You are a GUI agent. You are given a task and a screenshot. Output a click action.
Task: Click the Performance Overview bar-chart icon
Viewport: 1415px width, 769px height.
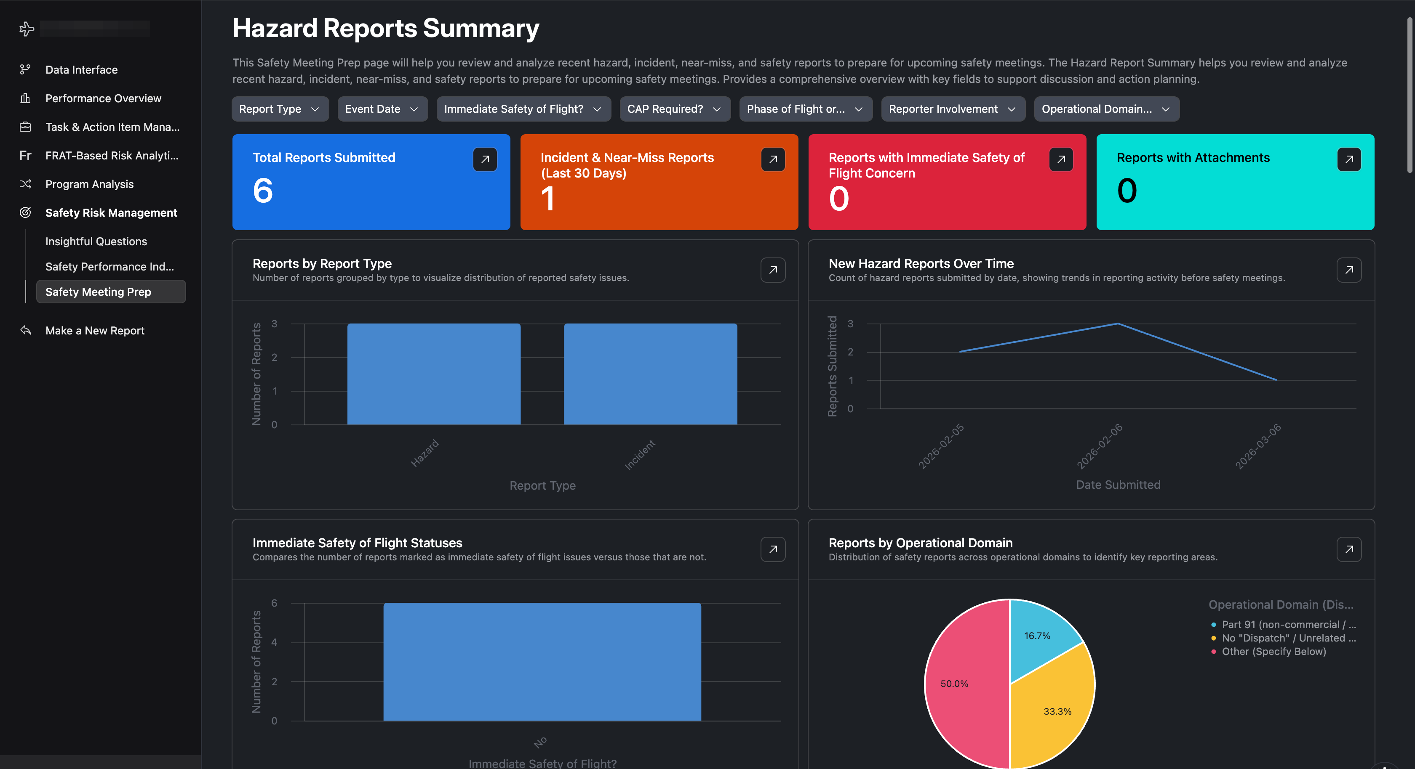(26, 98)
